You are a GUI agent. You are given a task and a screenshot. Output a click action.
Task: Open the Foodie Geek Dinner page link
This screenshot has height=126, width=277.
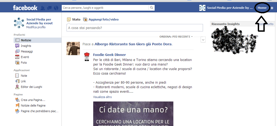pyautogui.click(x=109, y=55)
